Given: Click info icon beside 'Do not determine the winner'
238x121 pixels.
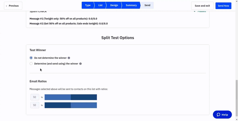Looking at the screenshot, I should tap(69, 58).
